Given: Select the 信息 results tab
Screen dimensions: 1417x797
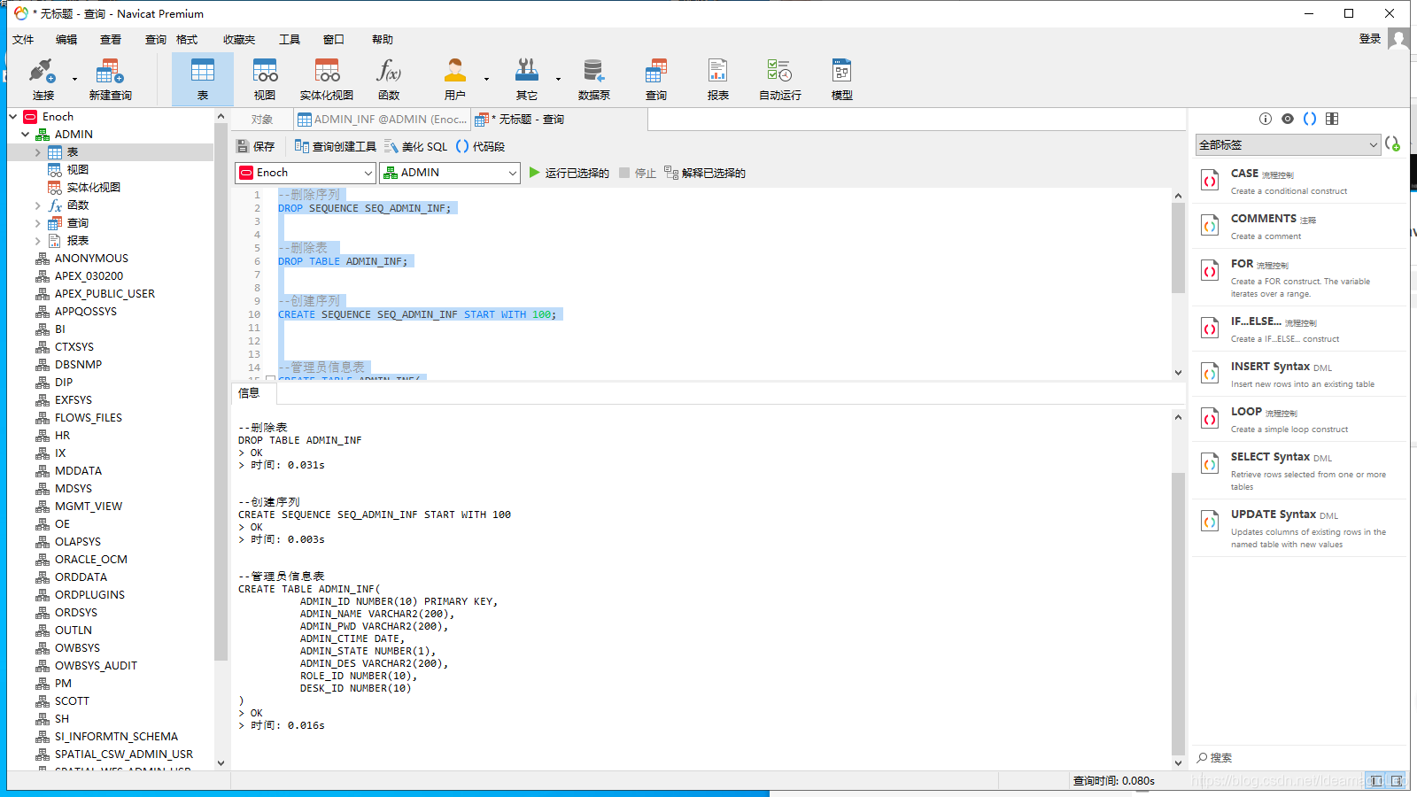Looking at the screenshot, I should [249, 393].
